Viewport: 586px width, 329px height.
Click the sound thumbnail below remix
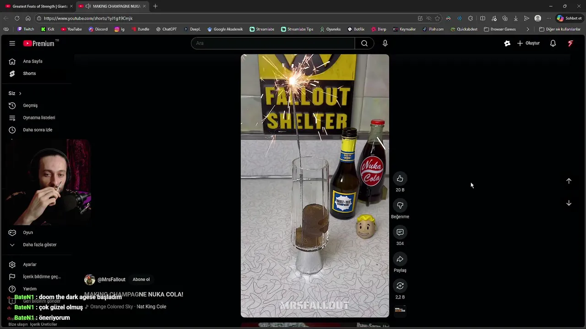click(400, 310)
